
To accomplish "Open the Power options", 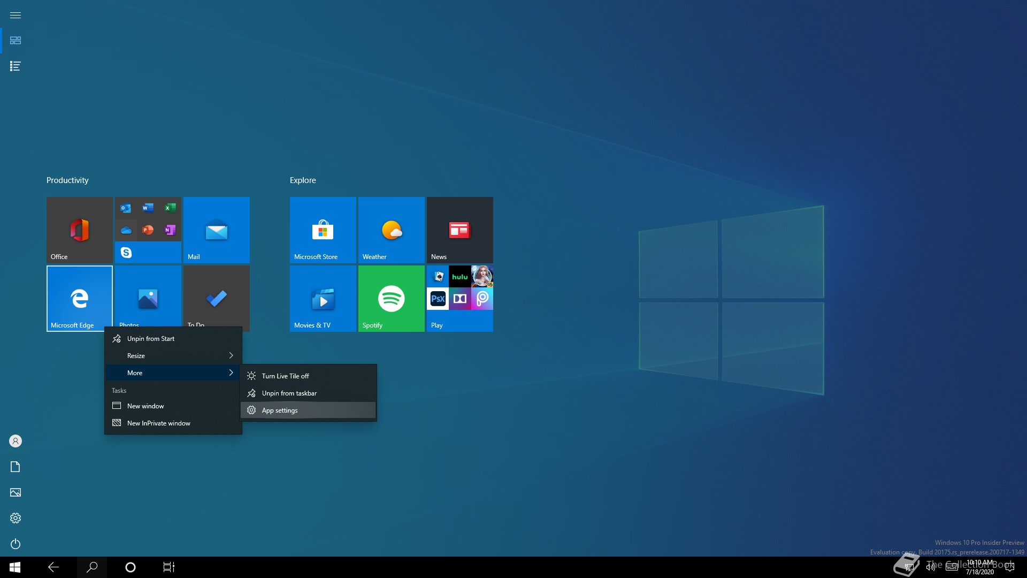I will pos(16,544).
